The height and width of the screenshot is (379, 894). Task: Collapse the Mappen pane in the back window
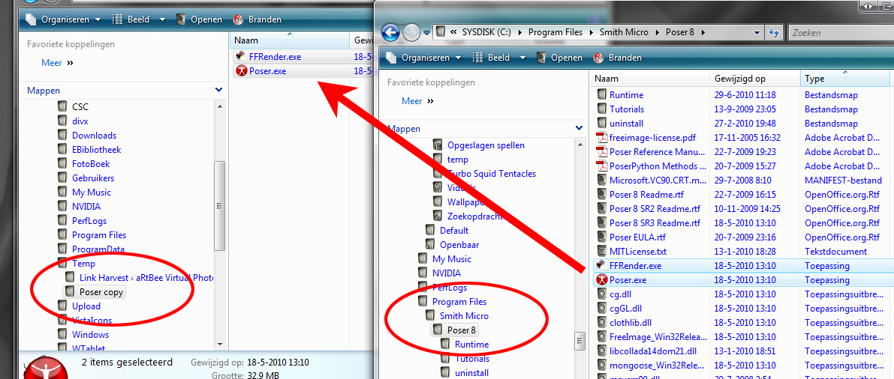(x=219, y=90)
